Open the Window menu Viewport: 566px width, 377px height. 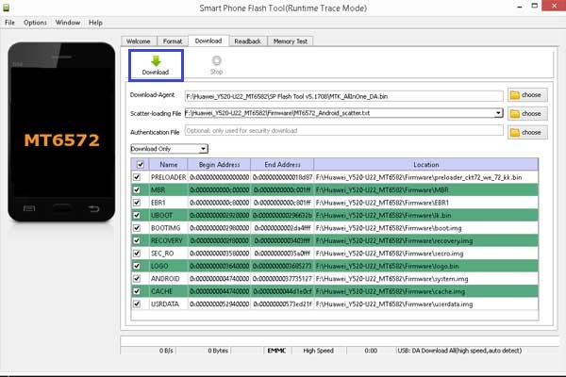(68, 23)
